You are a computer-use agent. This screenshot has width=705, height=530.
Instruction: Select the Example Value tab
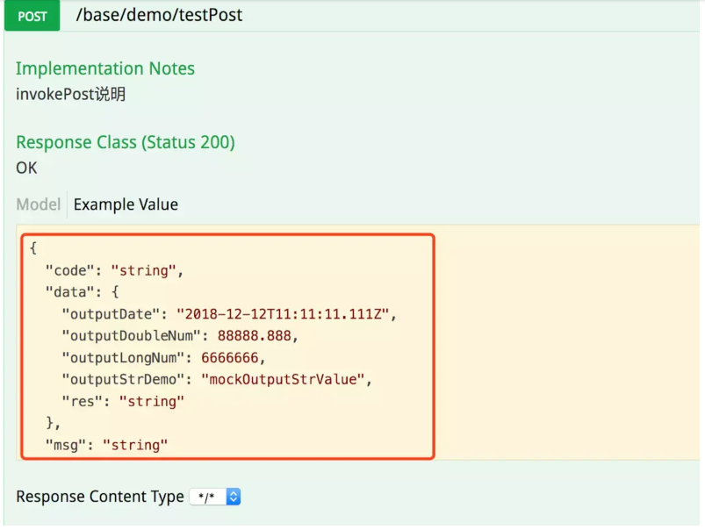pos(126,204)
